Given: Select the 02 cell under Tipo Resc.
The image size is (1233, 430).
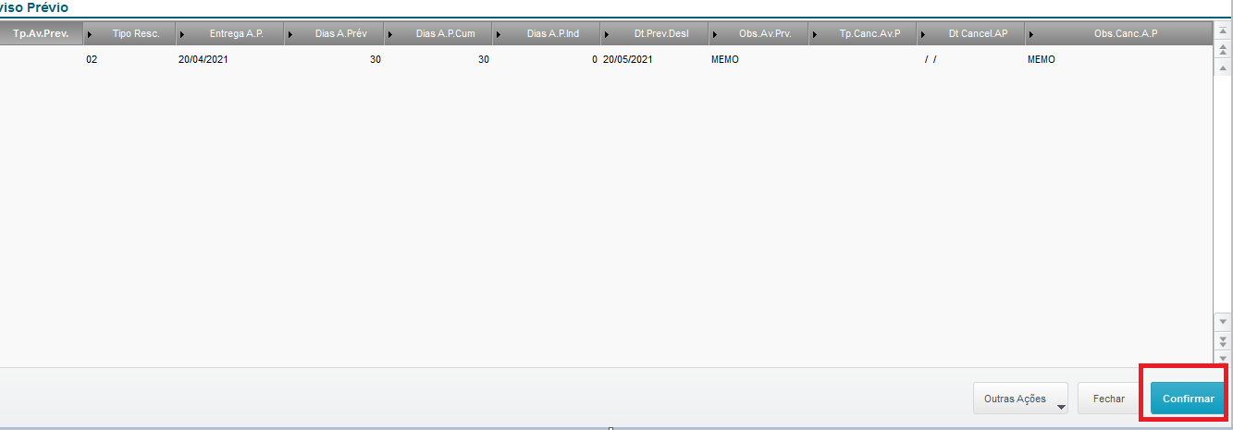Looking at the screenshot, I should click(129, 59).
